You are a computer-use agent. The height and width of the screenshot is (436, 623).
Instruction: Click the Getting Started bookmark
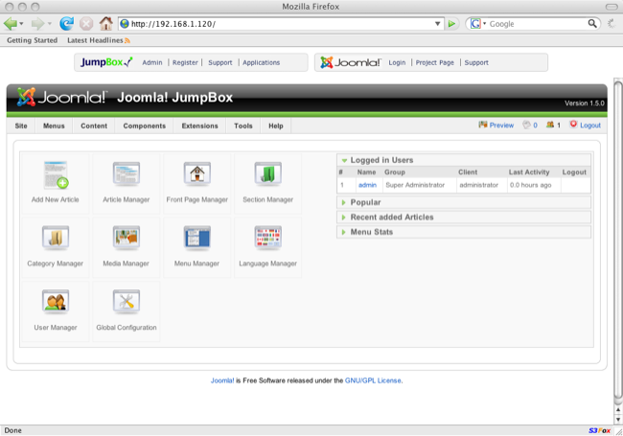pos(33,40)
